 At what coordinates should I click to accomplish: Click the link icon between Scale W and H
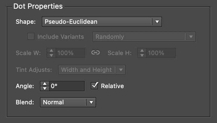click(96, 53)
